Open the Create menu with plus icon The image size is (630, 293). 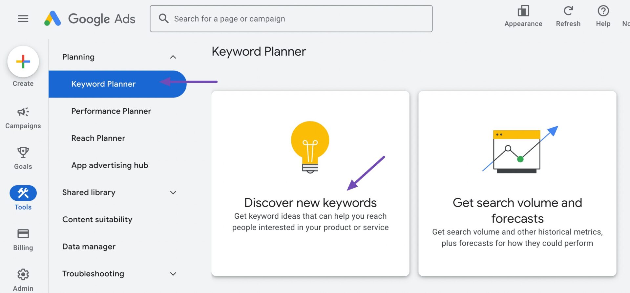(23, 62)
